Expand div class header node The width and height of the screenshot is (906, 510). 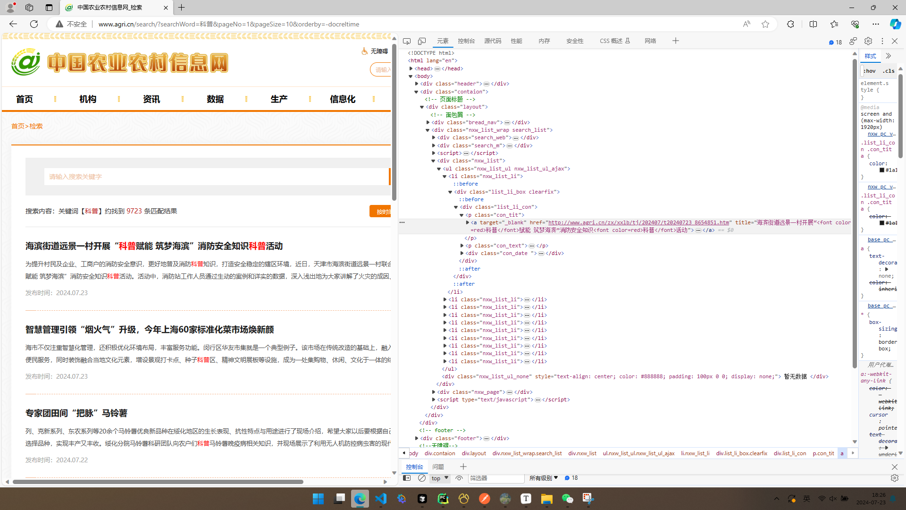(417, 84)
